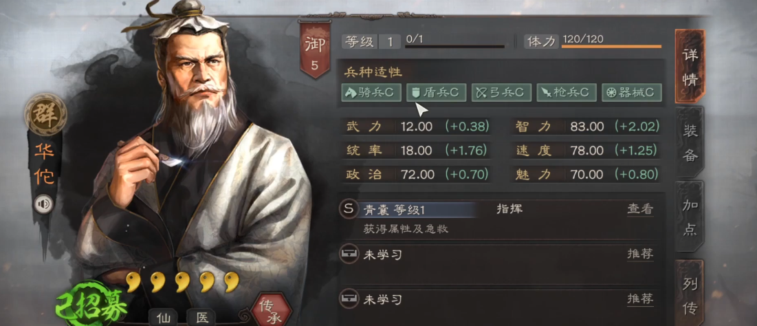Select the 枪兵C spearman aptitude
Viewport: 757px width, 326px height.
[567, 93]
